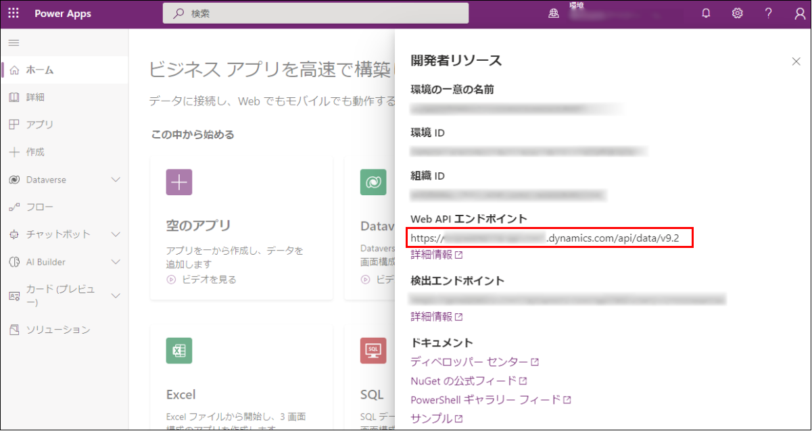
Task: Click the flow icon beside フロー
Action: [x=14, y=207]
